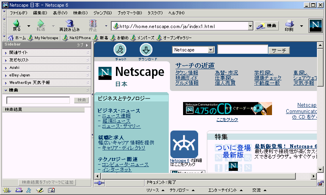Follow the キャリア・ディレクトリ link
This screenshot has width=326, height=195.
pyautogui.click(x=123, y=148)
